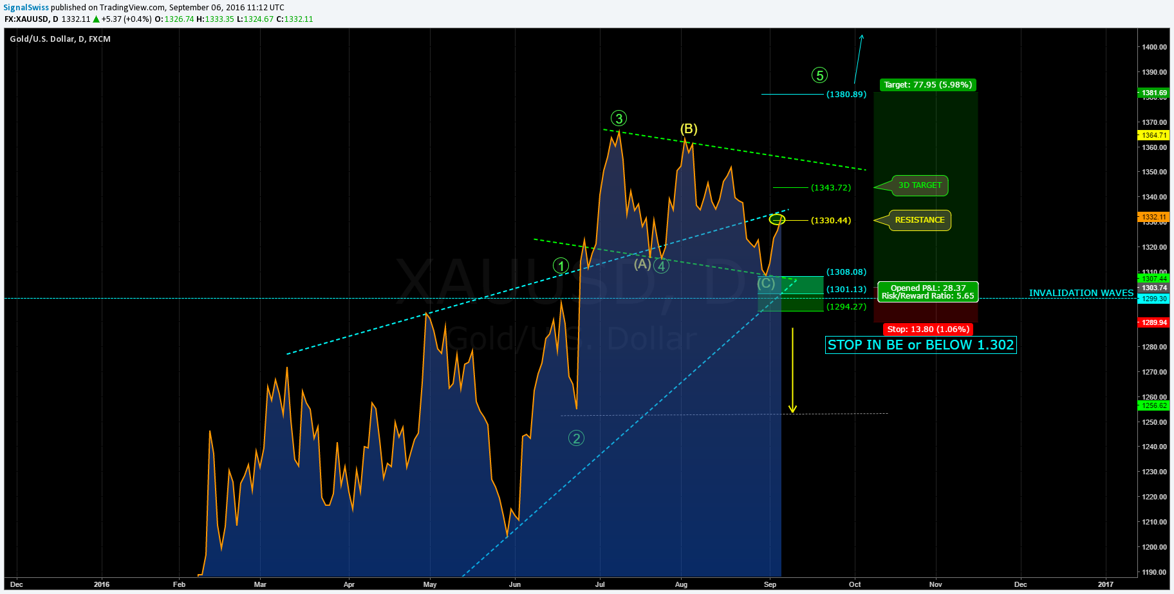Click the H:1333.35 high value
Image resolution: width=1174 pixels, height=594 pixels.
click(x=216, y=19)
